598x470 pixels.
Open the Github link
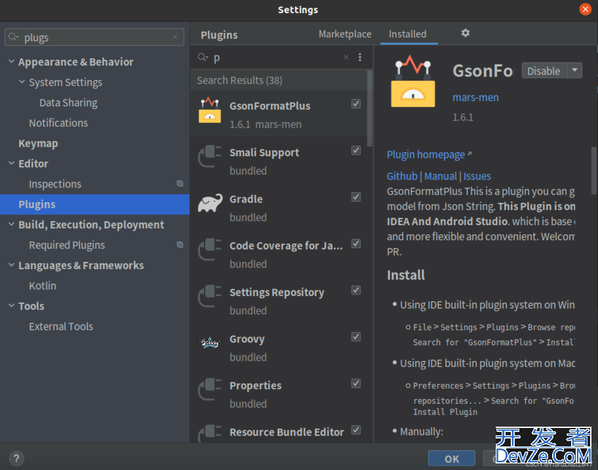coord(402,176)
